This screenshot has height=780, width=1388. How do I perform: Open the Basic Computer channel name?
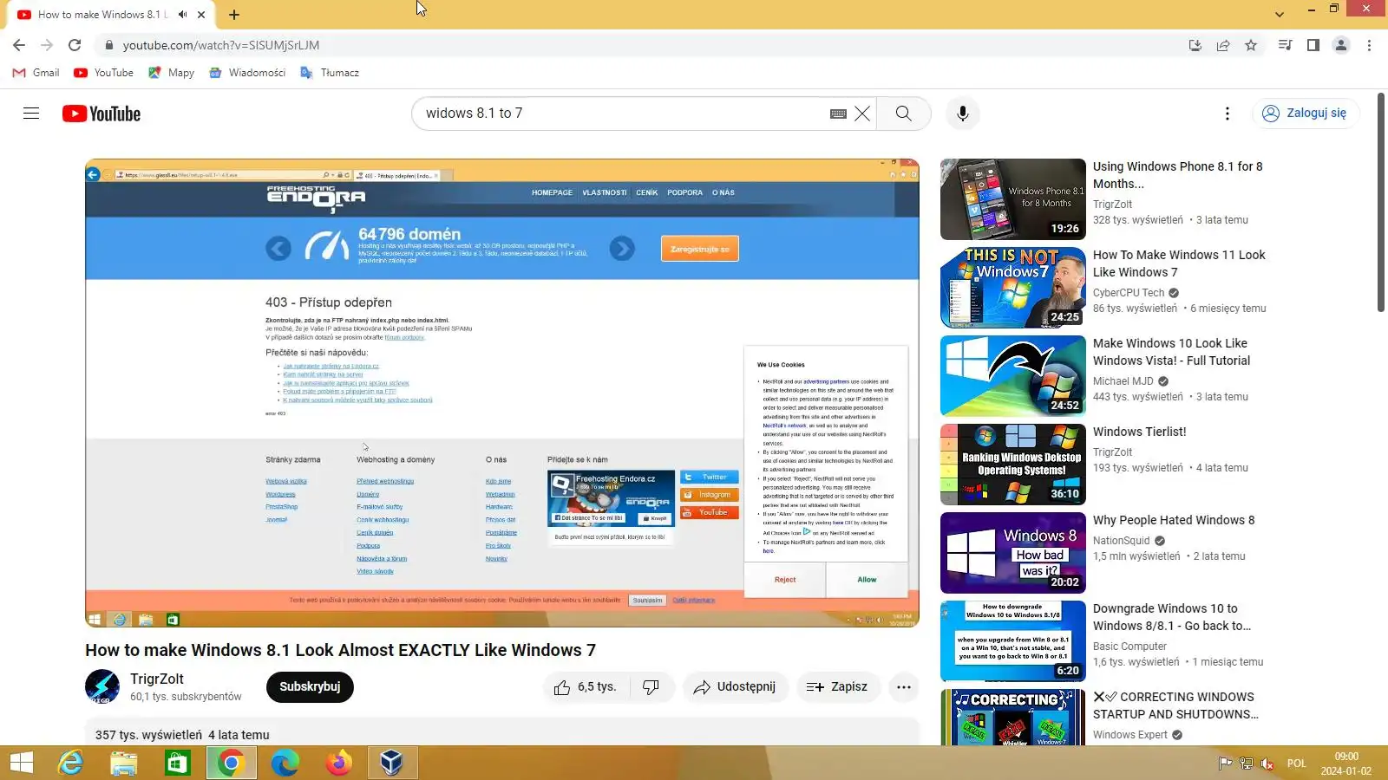pos(1129,647)
